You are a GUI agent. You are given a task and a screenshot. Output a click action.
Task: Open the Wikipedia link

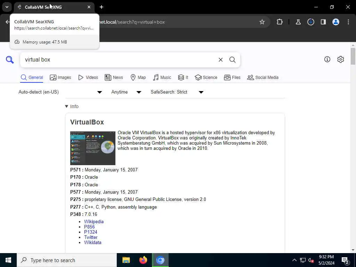pos(94,221)
